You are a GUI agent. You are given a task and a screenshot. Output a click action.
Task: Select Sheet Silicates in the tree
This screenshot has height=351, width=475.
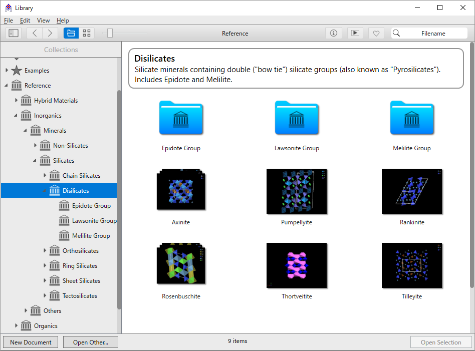(x=82, y=281)
